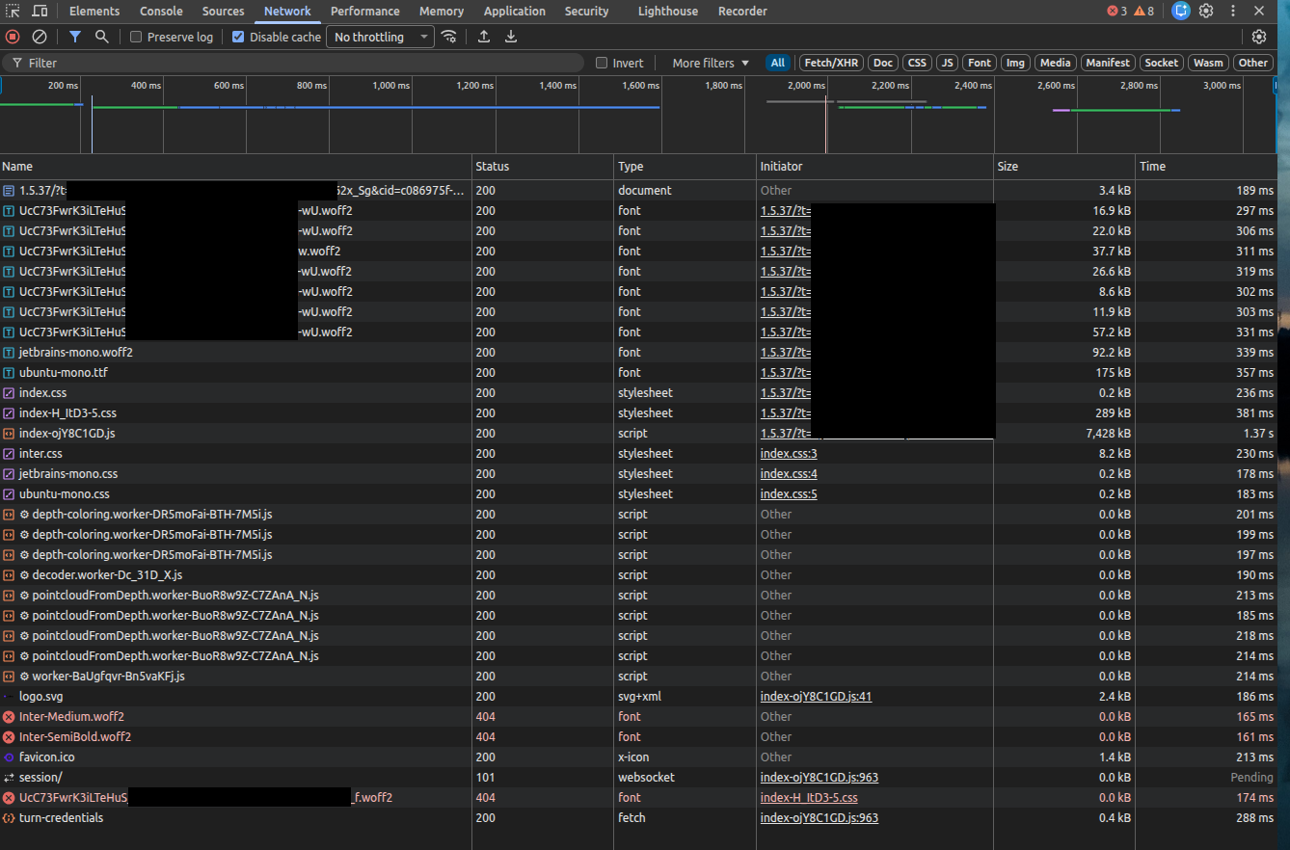Viewport: 1290px width, 850px height.
Task: Open DevTools three-dot menu
Action: (x=1233, y=11)
